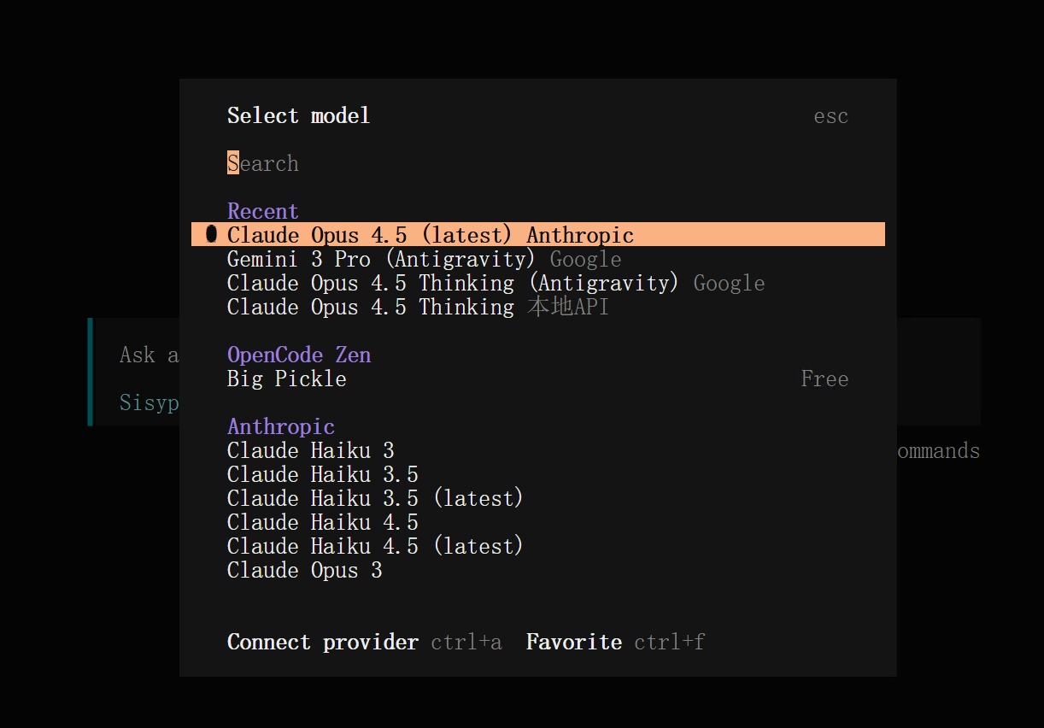Select Claude Haiku 4.5 non-latest entry
The width and height of the screenshot is (1044, 728).
[x=323, y=522]
